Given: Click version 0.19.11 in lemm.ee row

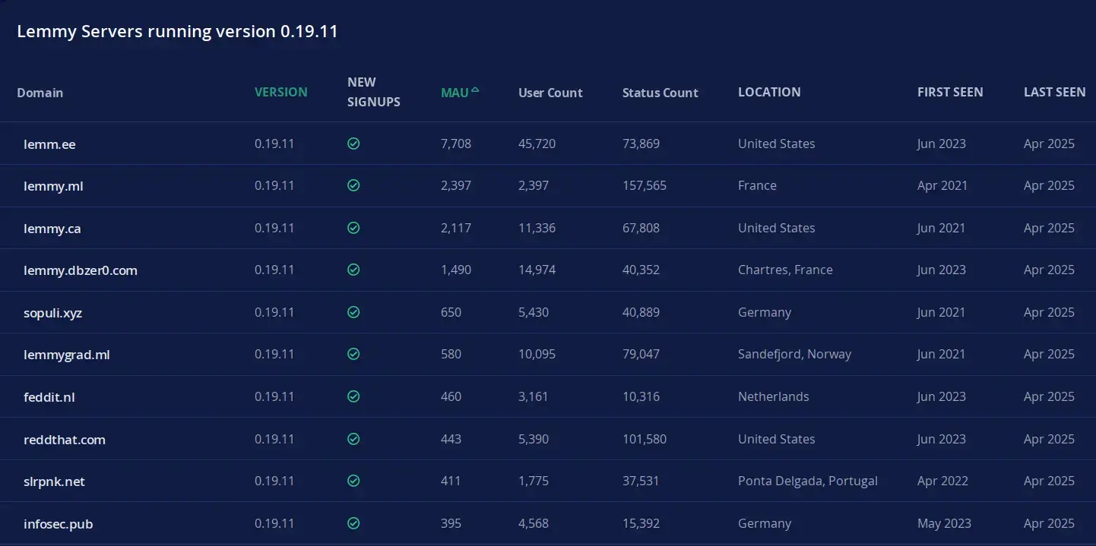Looking at the screenshot, I should (x=274, y=144).
